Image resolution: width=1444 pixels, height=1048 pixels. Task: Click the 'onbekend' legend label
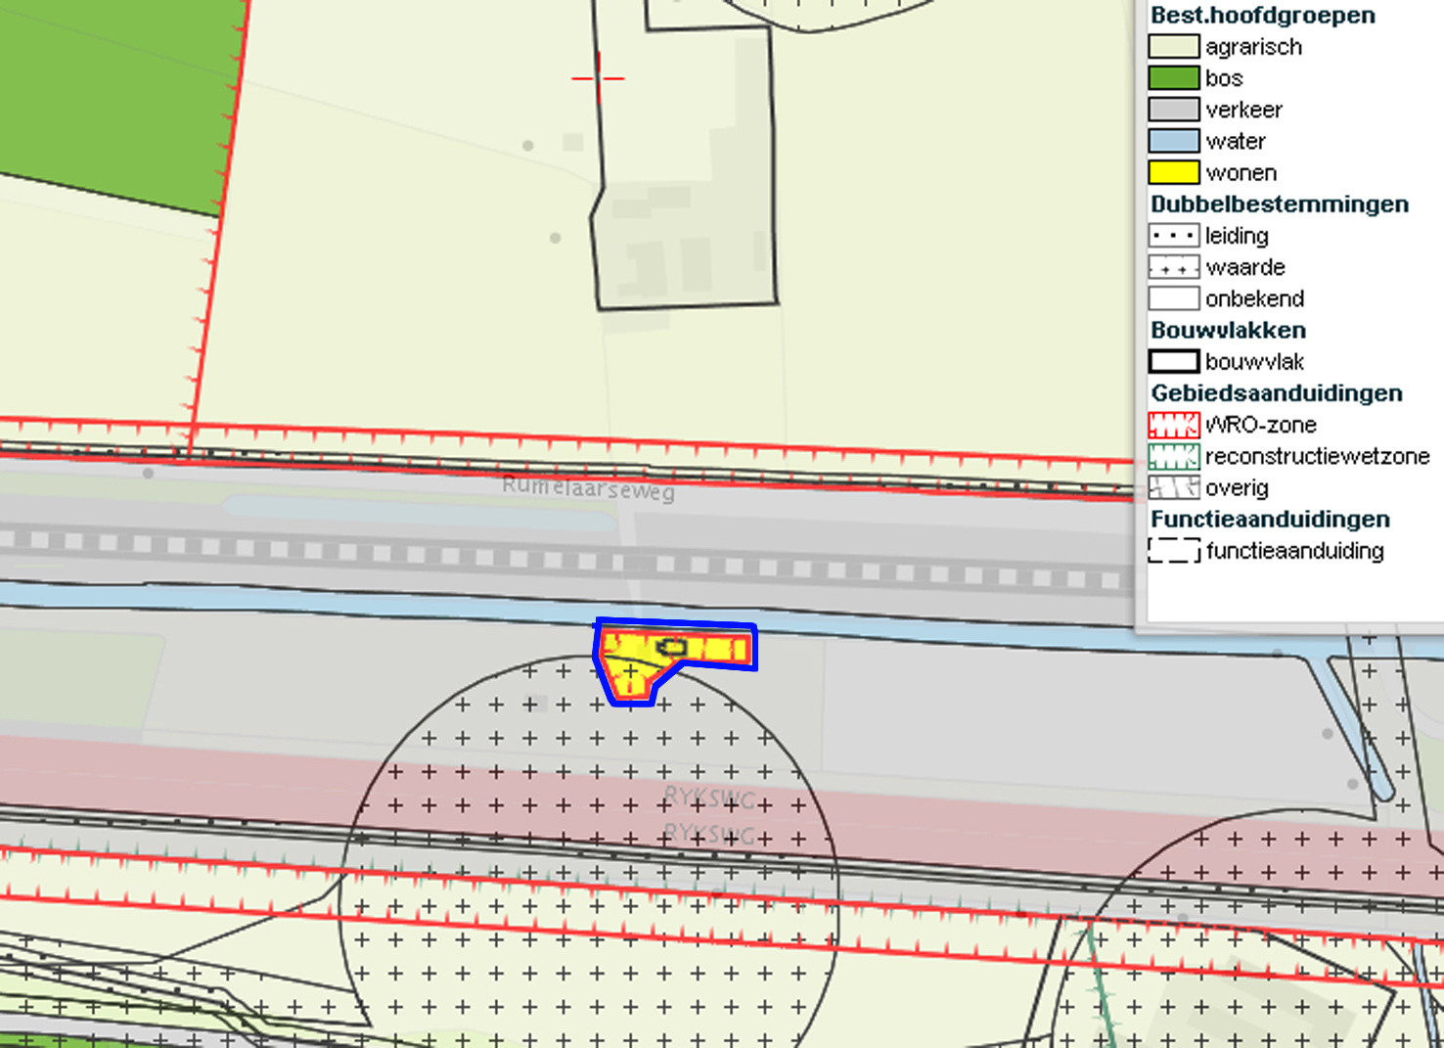[x=1254, y=298]
